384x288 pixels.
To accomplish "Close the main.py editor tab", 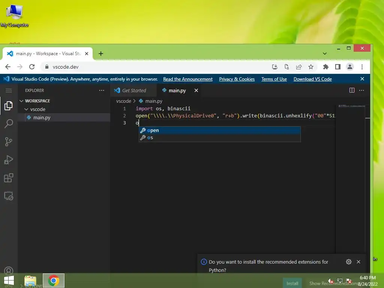I will [196, 90].
